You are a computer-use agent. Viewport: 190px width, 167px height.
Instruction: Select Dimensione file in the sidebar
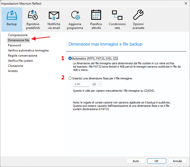(19, 40)
